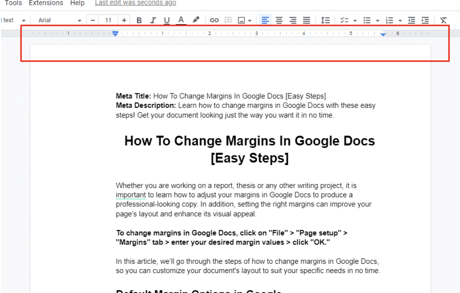Open the highlight color pen tool
The image size is (460, 293).
196,20
